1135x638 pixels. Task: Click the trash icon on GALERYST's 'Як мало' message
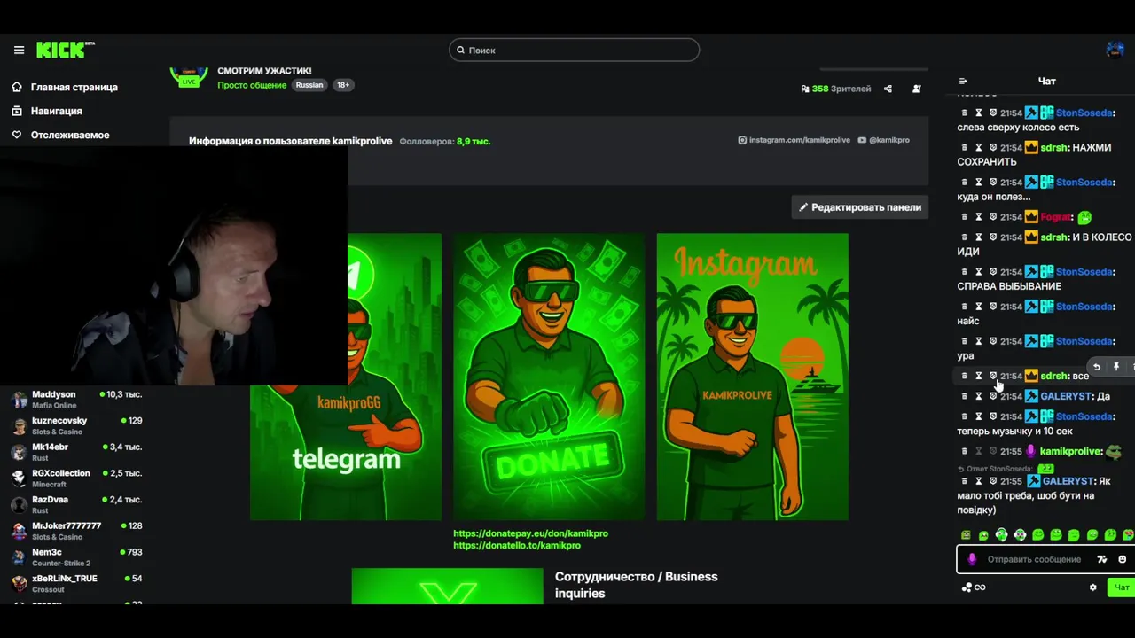(x=965, y=481)
